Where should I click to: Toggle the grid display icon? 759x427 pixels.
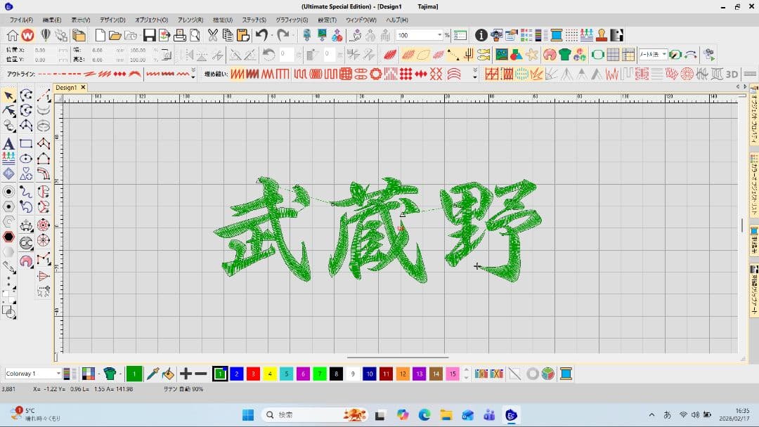[x=614, y=55]
